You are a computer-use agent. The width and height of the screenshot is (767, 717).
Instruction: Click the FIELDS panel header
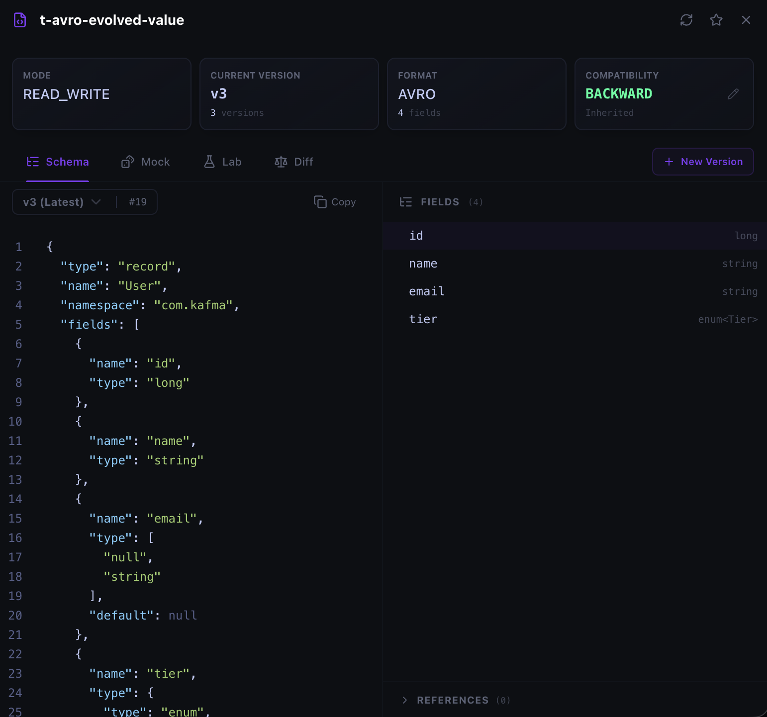point(440,202)
